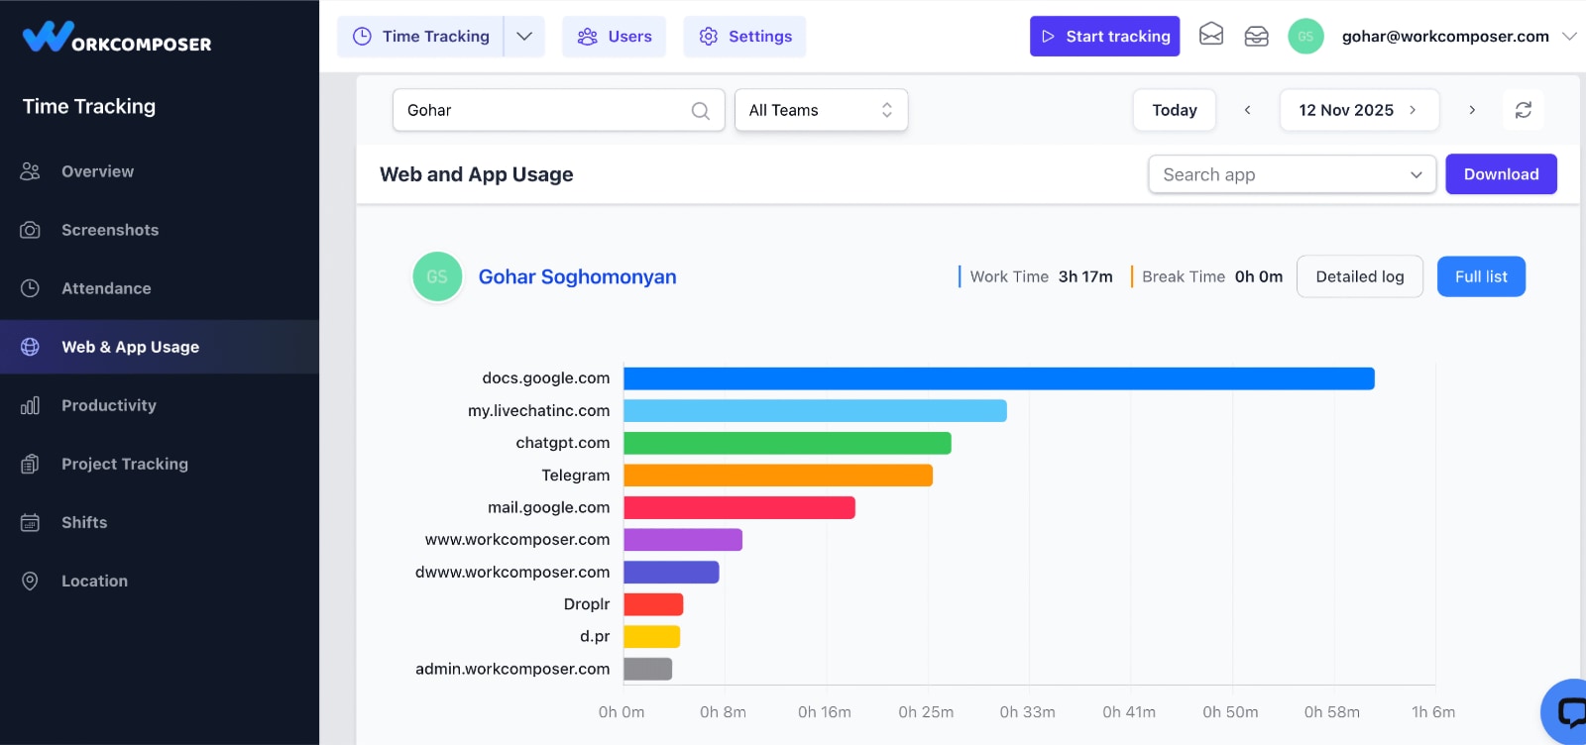Open the Search app dropdown
This screenshot has height=745, width=1586.
click(1293, 174)
